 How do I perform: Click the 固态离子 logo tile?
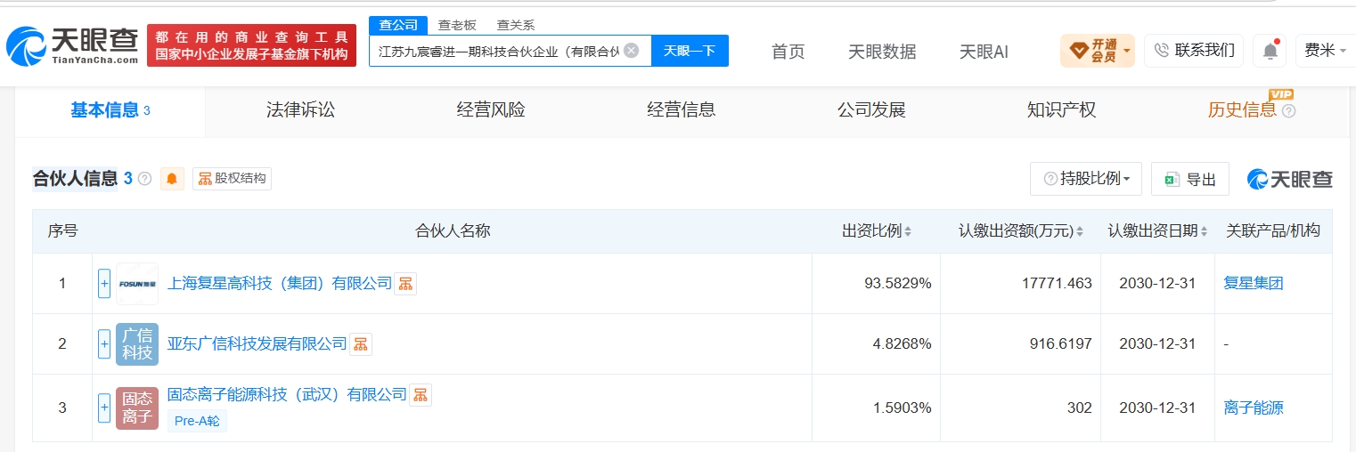coord(137,408)
